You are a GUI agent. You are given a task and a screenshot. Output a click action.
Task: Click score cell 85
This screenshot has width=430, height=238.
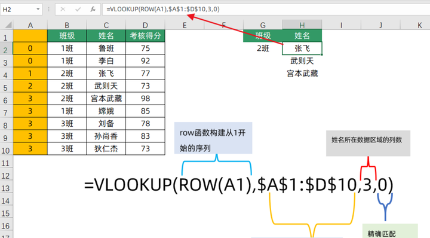point(145,111)
